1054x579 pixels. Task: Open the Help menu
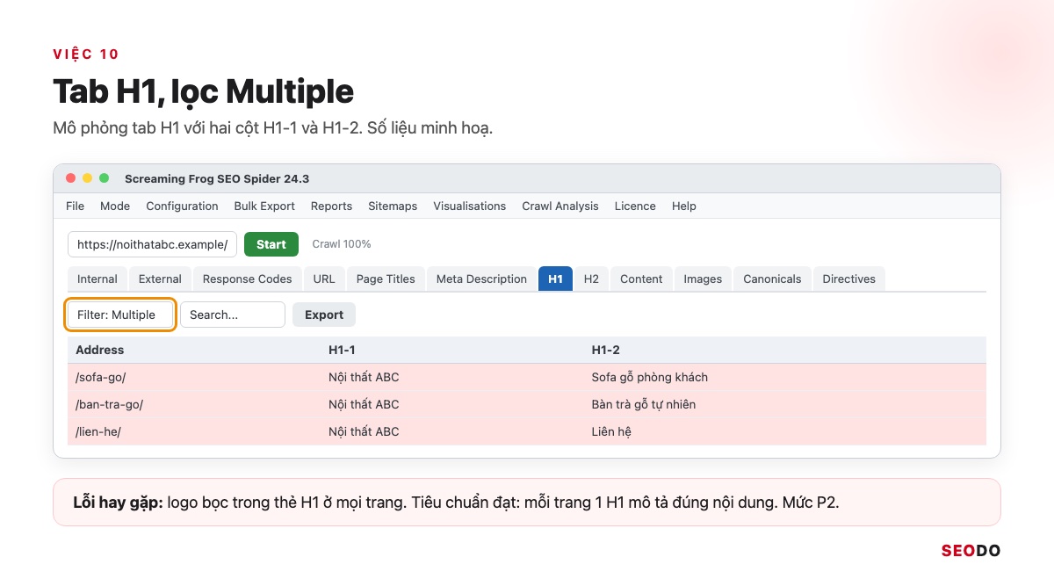(684, 206)
